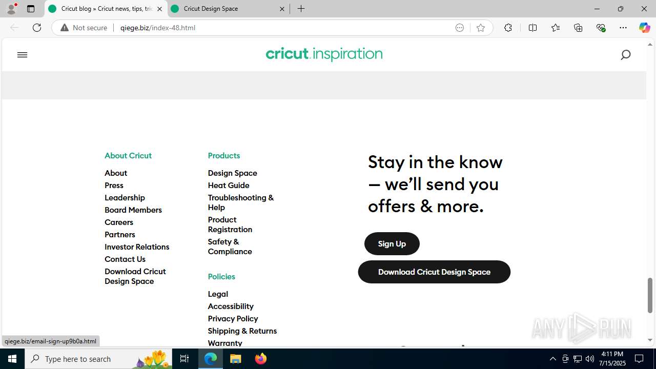This screenshot has height=369, width=656.
Task: Open a new browser tab
Action: pos(301,9)
